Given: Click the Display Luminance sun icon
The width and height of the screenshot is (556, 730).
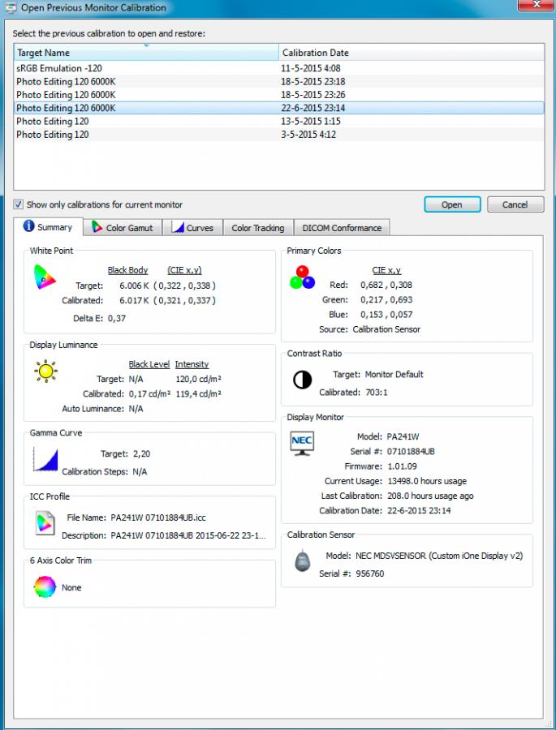Looking at the screenshot, I should click(45, 371).
